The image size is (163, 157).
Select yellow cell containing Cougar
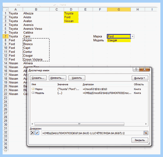pyautogui.click(x=119, y=40)
